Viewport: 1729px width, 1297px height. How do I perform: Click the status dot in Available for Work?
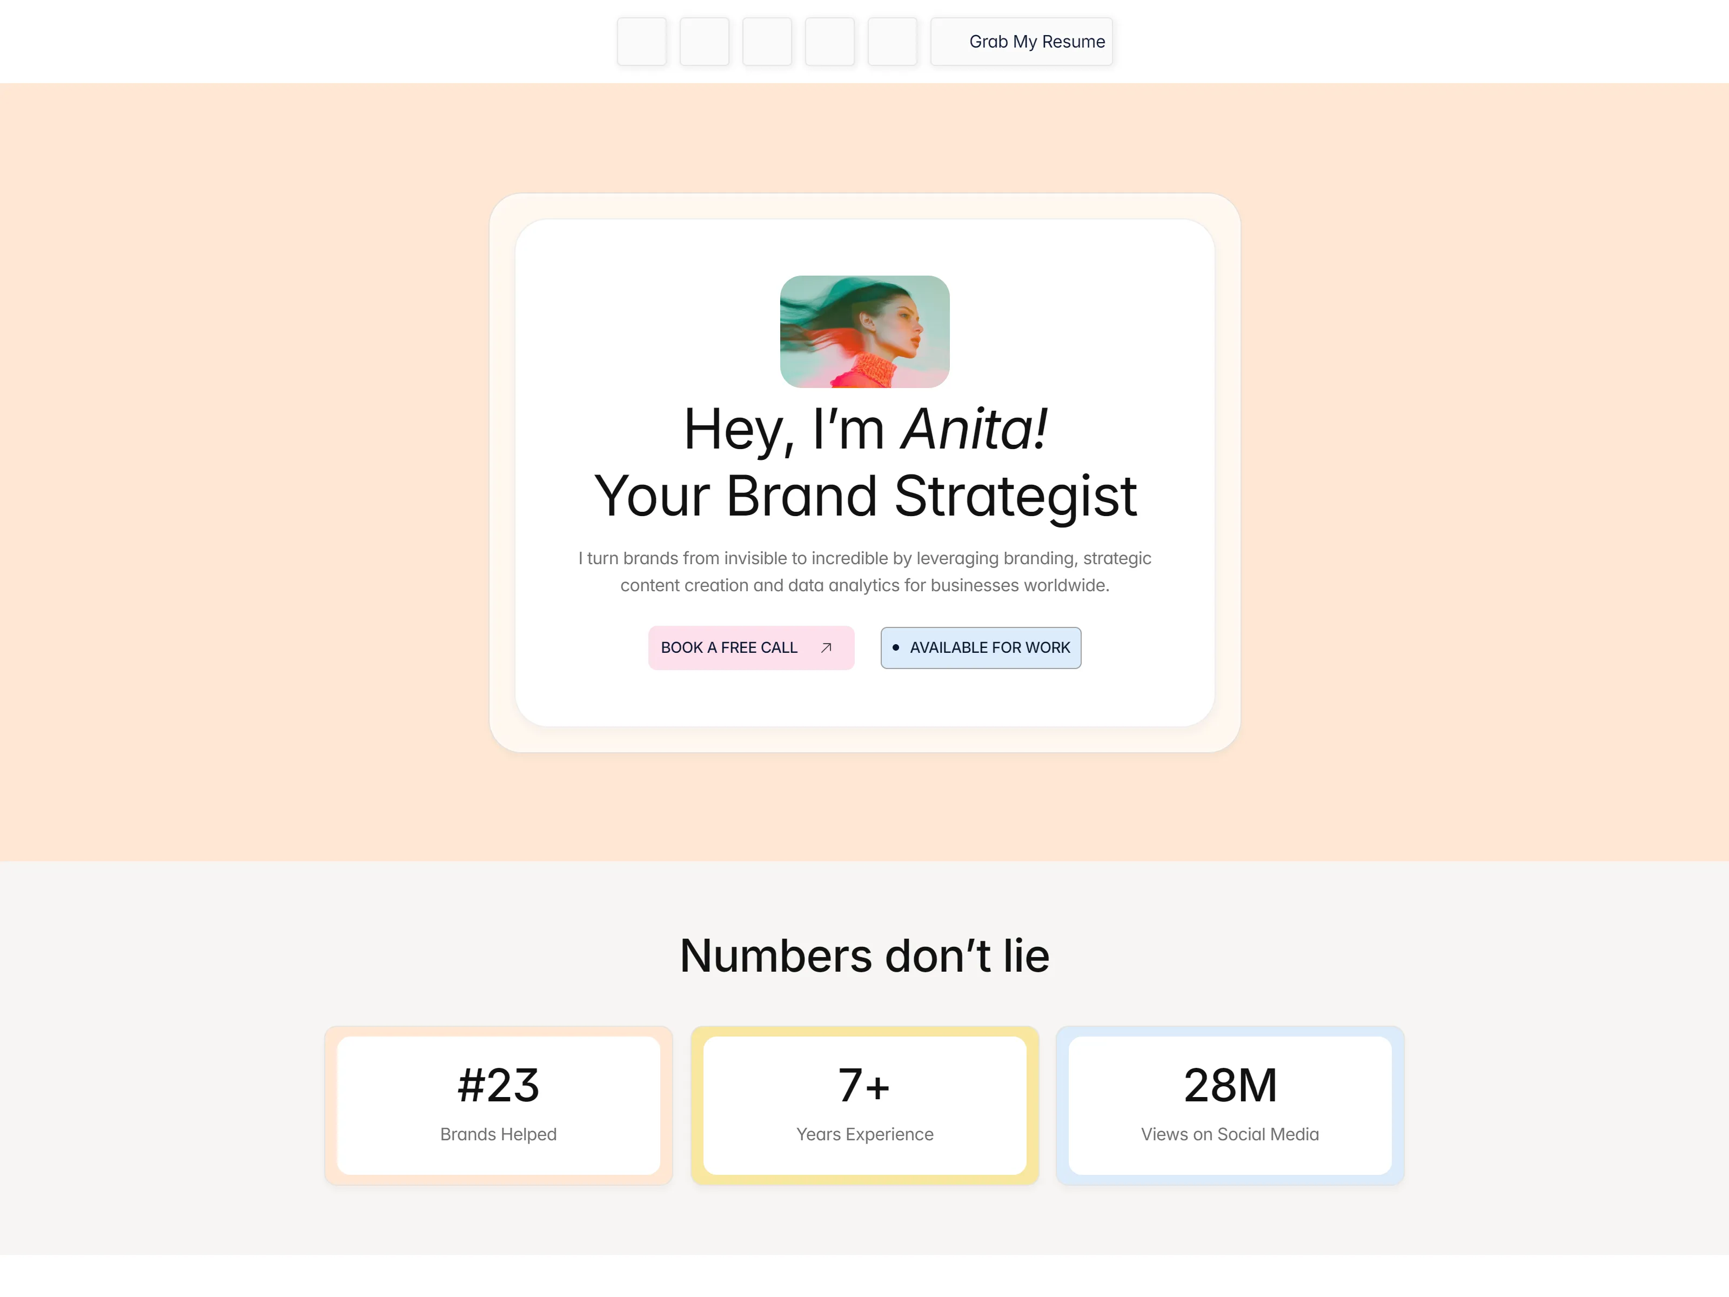pyautogui.click(x=896, y=647)
